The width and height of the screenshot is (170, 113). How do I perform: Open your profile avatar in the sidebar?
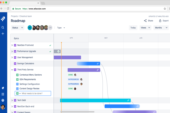(3, 107)
